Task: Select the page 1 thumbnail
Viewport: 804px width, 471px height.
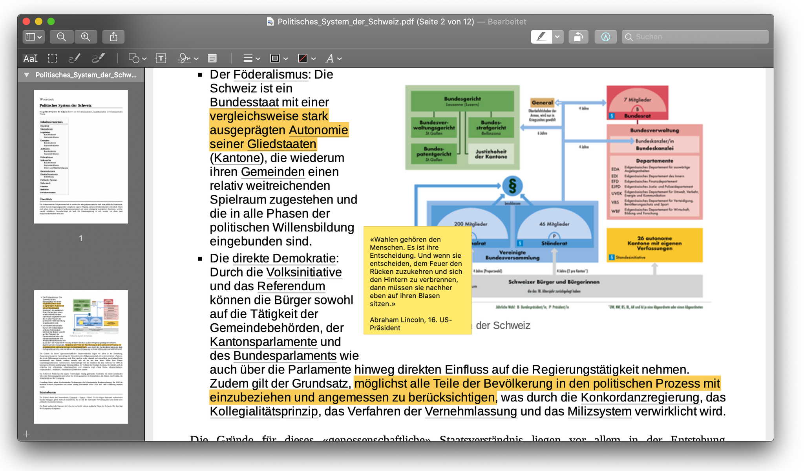Action: (x=81, y=157)
